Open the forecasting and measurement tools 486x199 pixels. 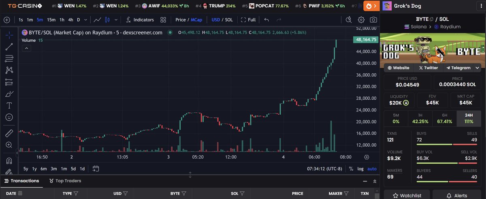tap(9, 82)
